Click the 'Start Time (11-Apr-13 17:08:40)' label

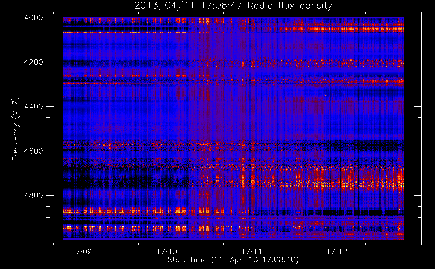tap(233, 260)
